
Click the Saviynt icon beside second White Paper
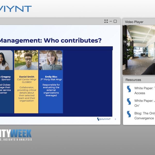click(x=129, y=102)
